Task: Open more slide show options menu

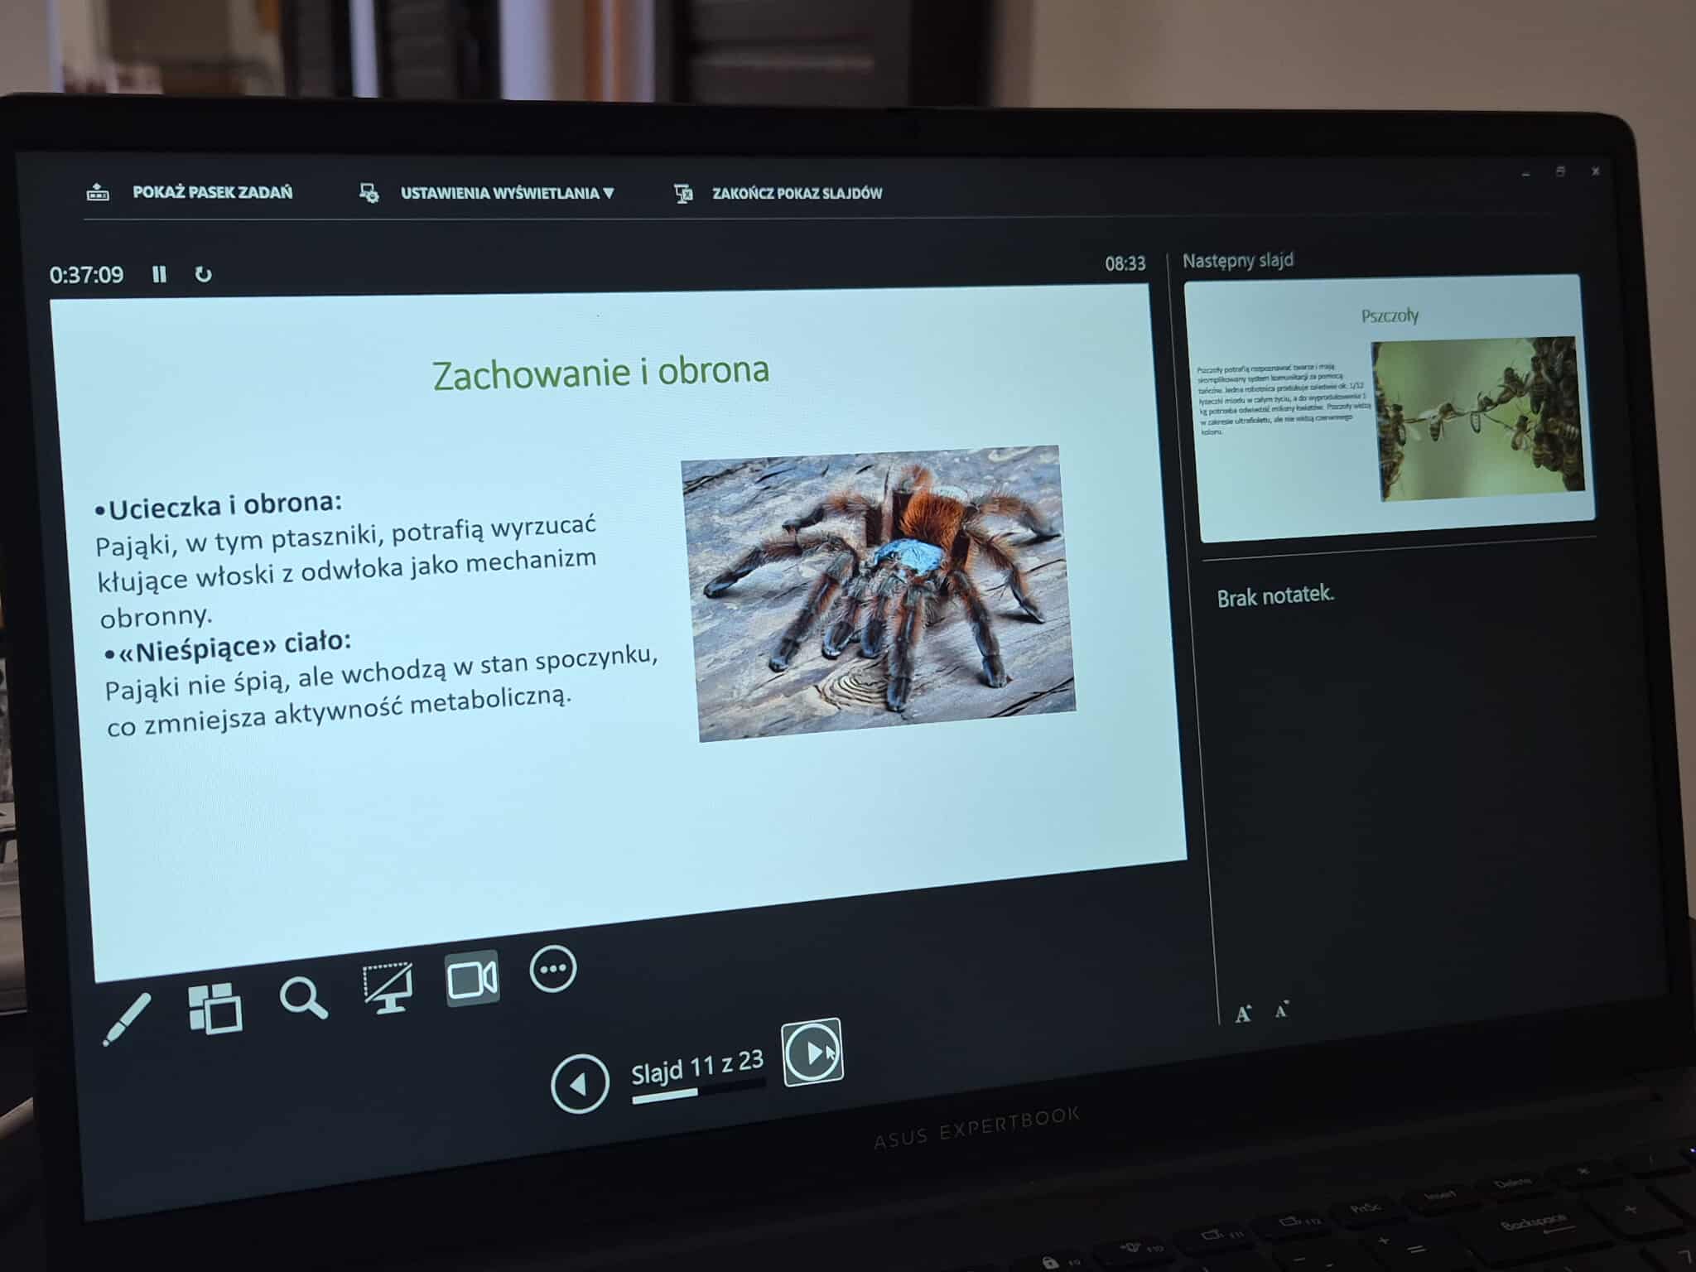Action: (552, 968)
